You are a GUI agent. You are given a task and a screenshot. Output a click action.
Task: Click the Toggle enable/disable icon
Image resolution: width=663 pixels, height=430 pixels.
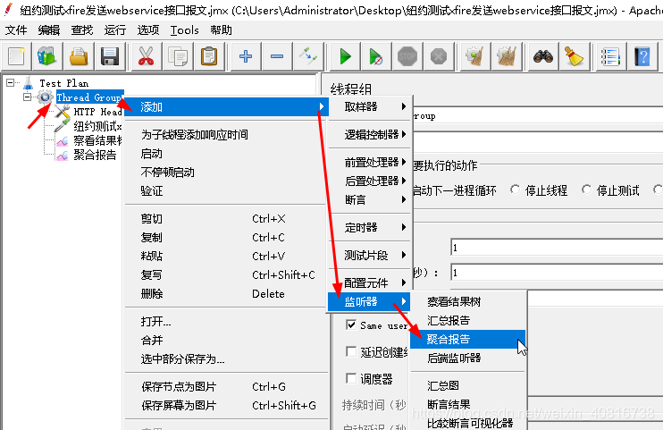[x=308, y=56]
